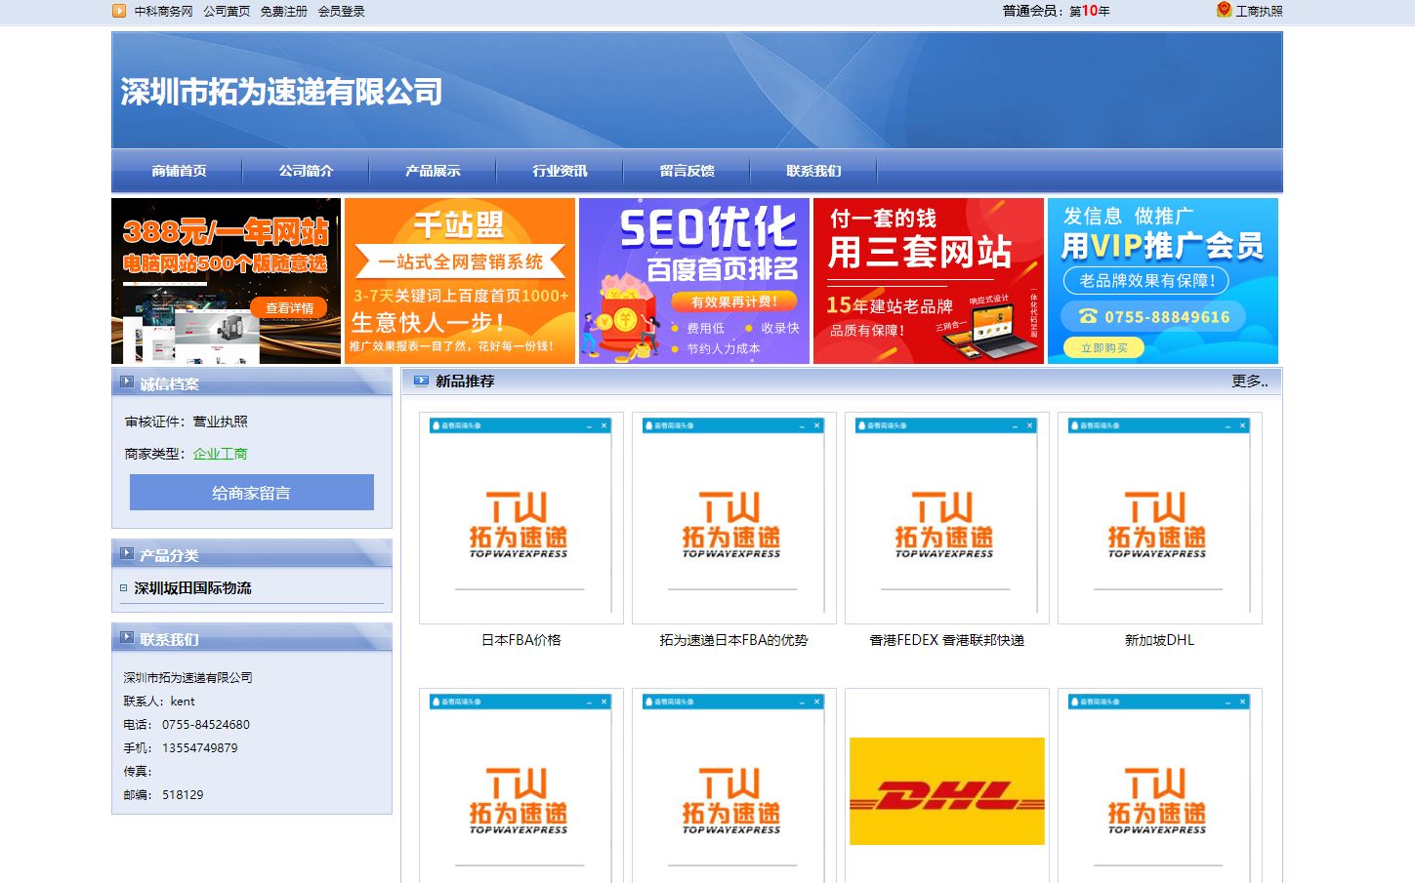Click the company name in the contact panel
Viewport: 1415px width, 883px height.
188,678
